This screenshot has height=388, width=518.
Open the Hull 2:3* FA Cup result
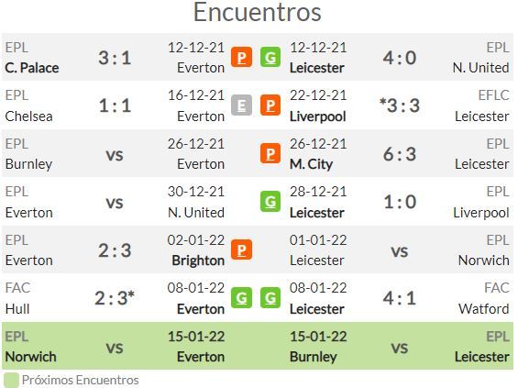[115, 298]
